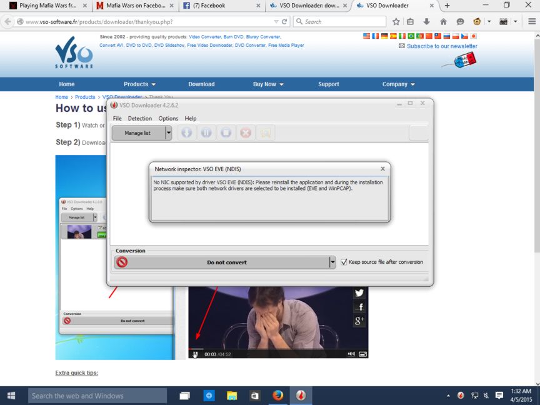Expand the conversion profile dropdown arrow
540x405 pixels.
click(332, 262)
